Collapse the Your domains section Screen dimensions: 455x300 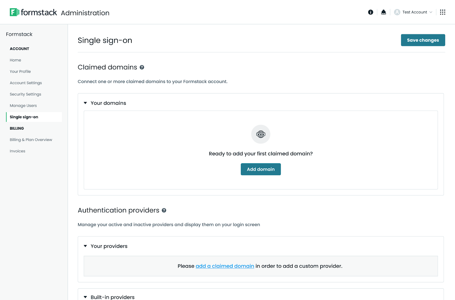point(85,103)
